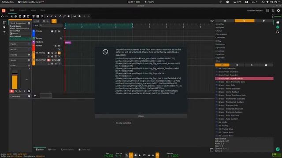Click the paste icon in toolbar
The image size is (282, 158).
[x=20, y=16]
